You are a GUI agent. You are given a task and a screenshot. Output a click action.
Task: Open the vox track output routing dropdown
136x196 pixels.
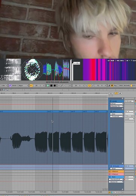[129, 119]
